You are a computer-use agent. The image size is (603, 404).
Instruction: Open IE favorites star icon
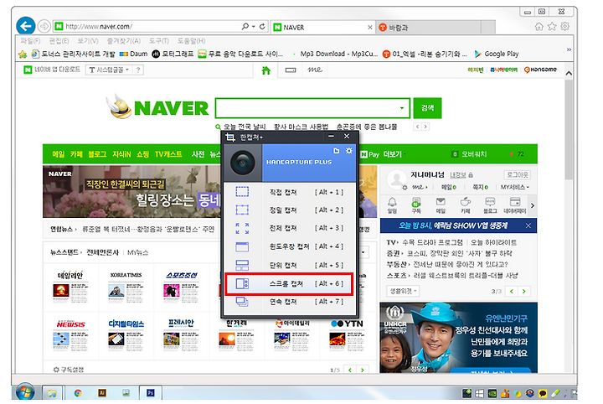click(x=552, y=26)
